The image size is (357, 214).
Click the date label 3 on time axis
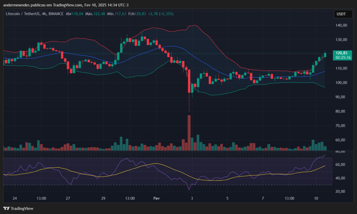(192, 198)
